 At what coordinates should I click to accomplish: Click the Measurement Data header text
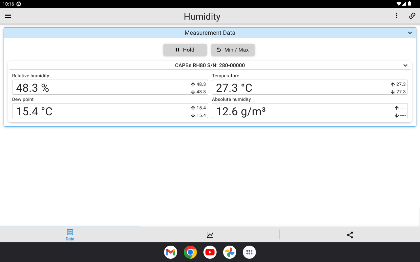210,33
